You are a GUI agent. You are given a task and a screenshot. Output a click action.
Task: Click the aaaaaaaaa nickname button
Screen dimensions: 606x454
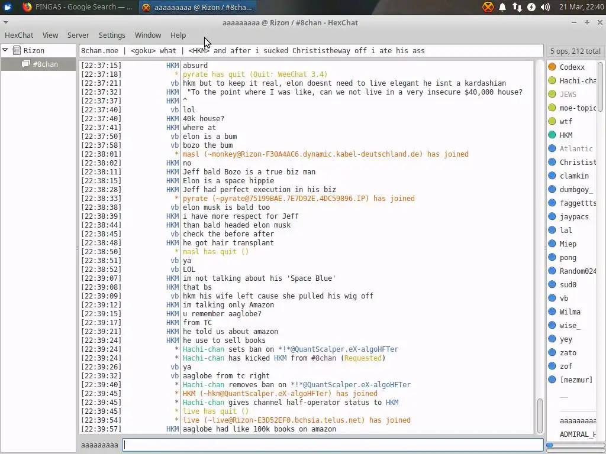coord(99,445)
